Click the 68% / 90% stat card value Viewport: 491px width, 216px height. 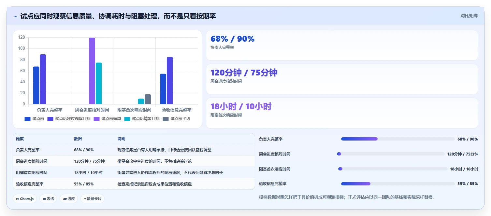(232, 39)
